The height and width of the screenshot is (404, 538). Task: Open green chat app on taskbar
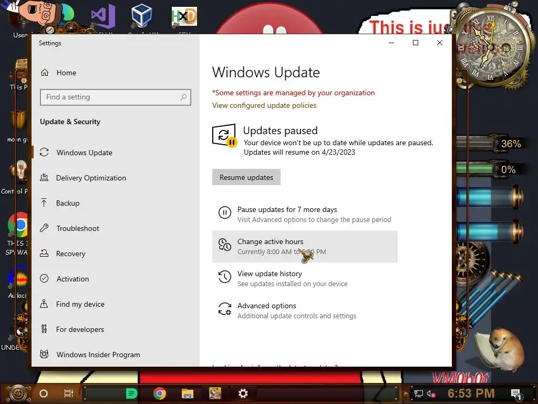click(131, 393)
